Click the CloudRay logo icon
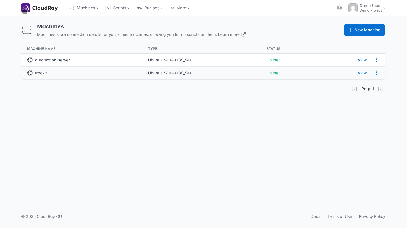Screen dimensions: 407x228 (x=26, y=8)
